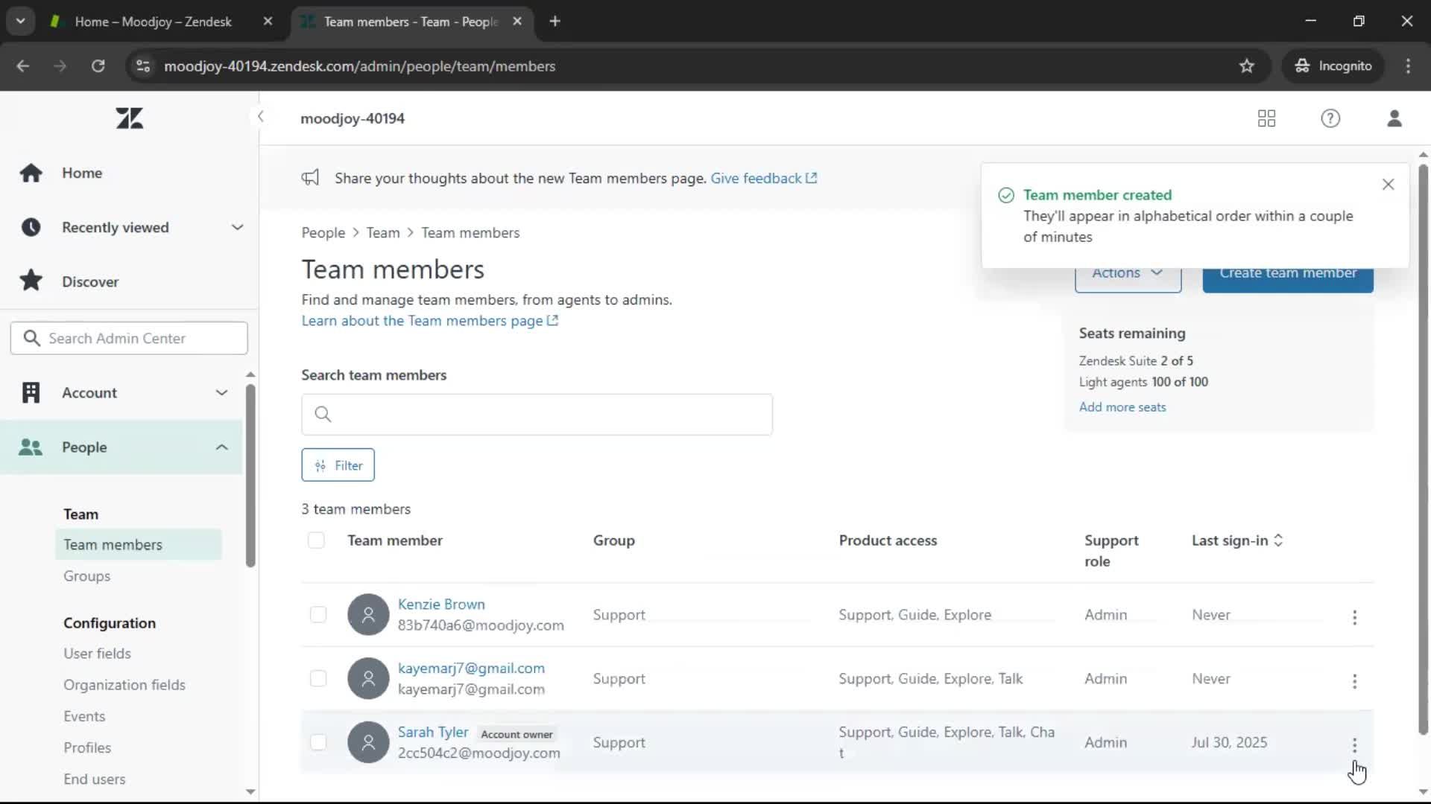Open Team members sidebar item
This screenshot has height=804, width=1431.
tap(138, 545)
